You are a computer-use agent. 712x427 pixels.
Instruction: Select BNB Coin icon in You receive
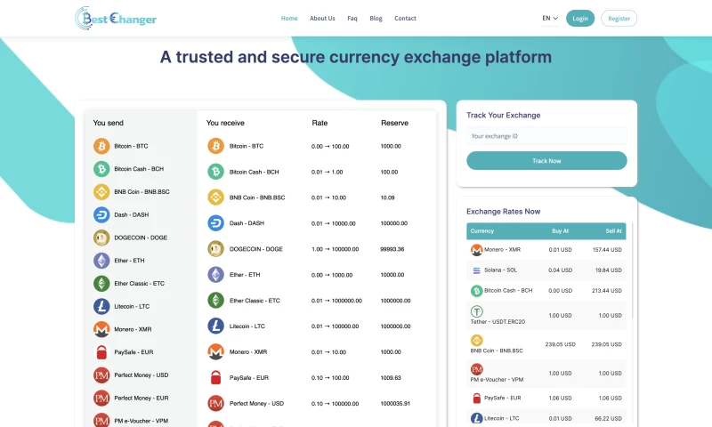(215, 197)
